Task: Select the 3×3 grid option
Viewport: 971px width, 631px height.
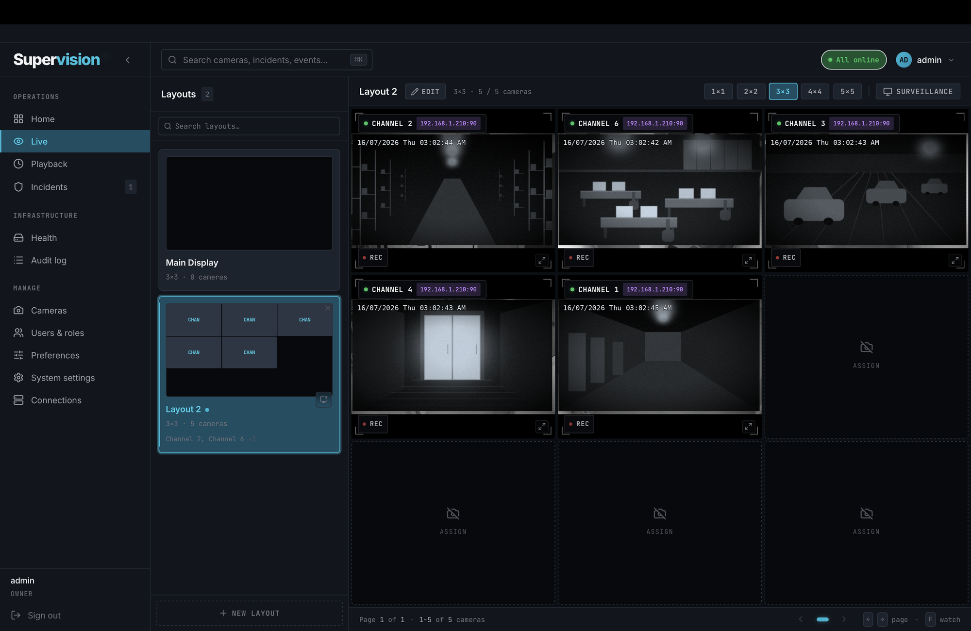Action: click(x=783, y=91)
